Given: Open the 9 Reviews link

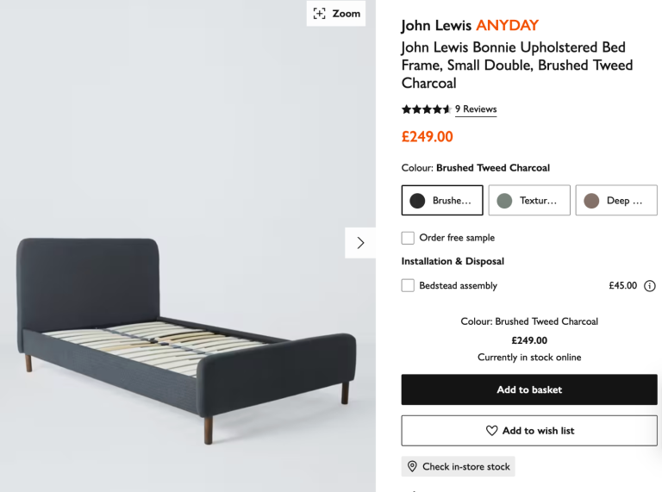Looking at the screenshot, I should coord(476,109).
